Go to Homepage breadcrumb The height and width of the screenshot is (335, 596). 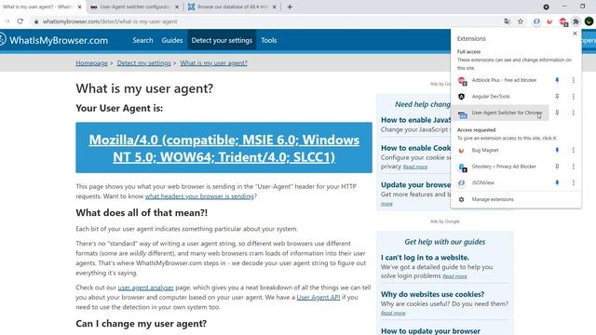91,63
